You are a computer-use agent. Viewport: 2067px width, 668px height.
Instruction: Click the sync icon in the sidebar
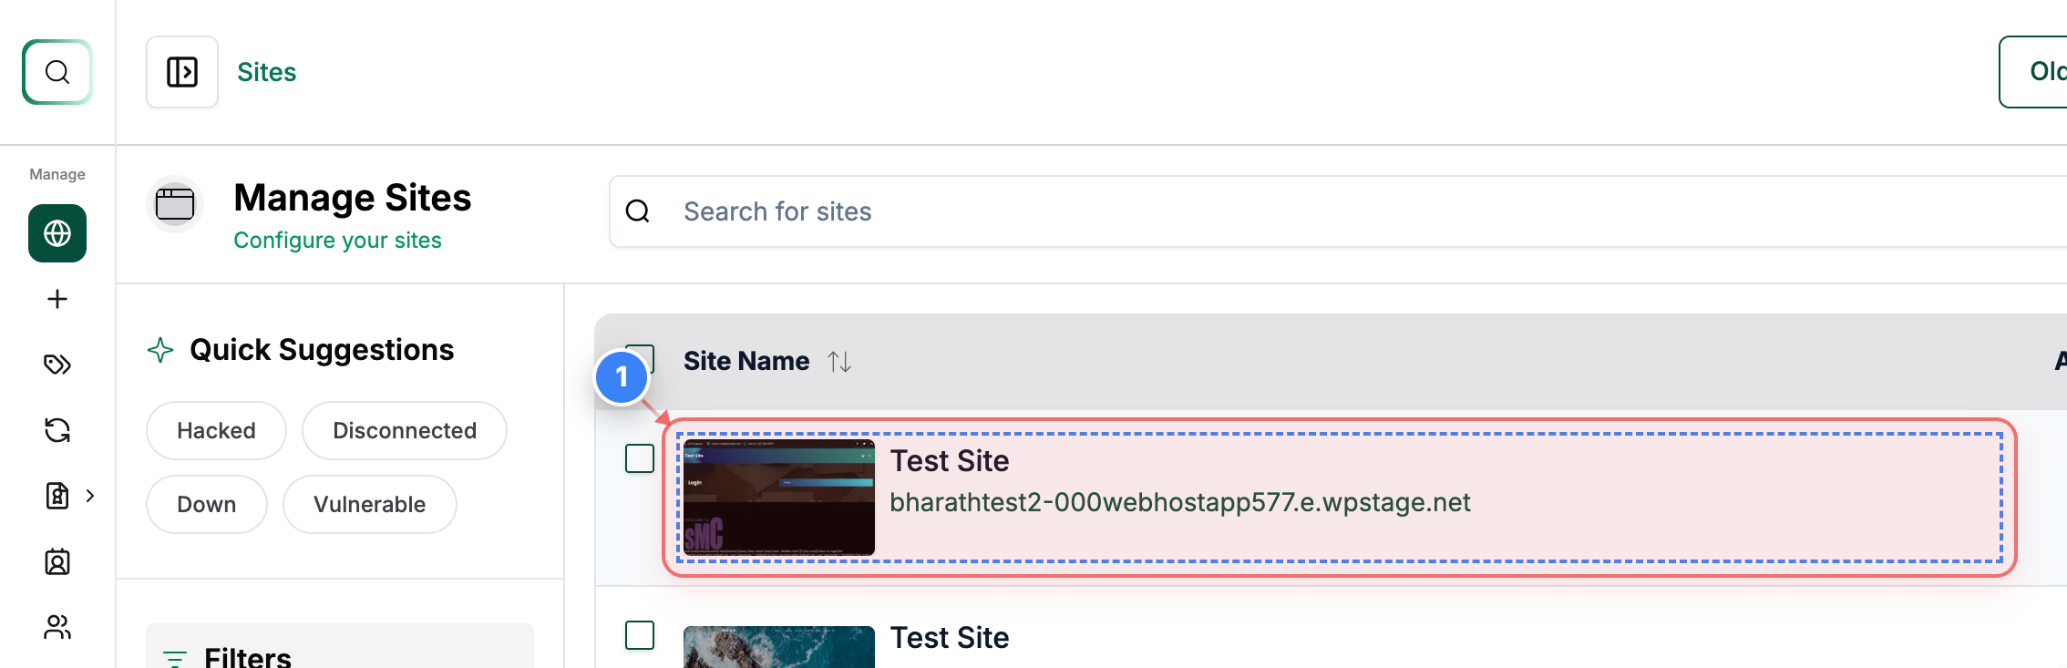coord(57,430)
